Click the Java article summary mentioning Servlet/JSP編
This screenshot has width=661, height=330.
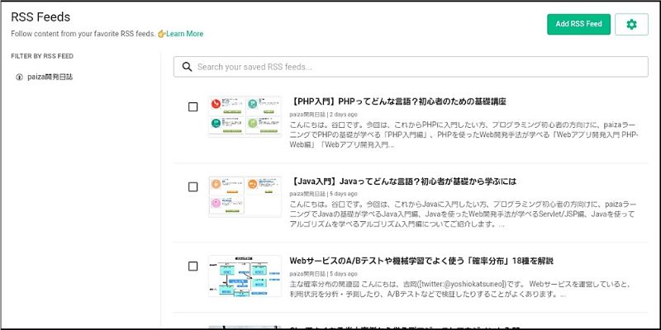point(462,214)
